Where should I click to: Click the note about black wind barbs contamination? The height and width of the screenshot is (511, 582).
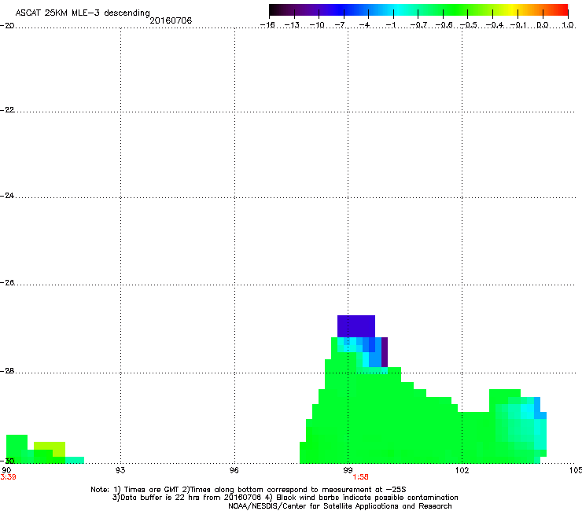tap(367, 498)
